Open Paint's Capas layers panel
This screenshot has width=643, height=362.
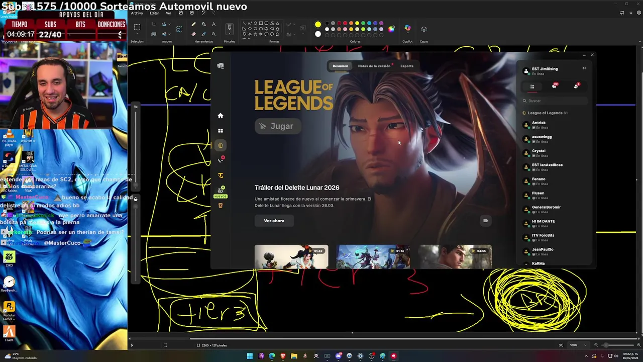click(424, 29)
